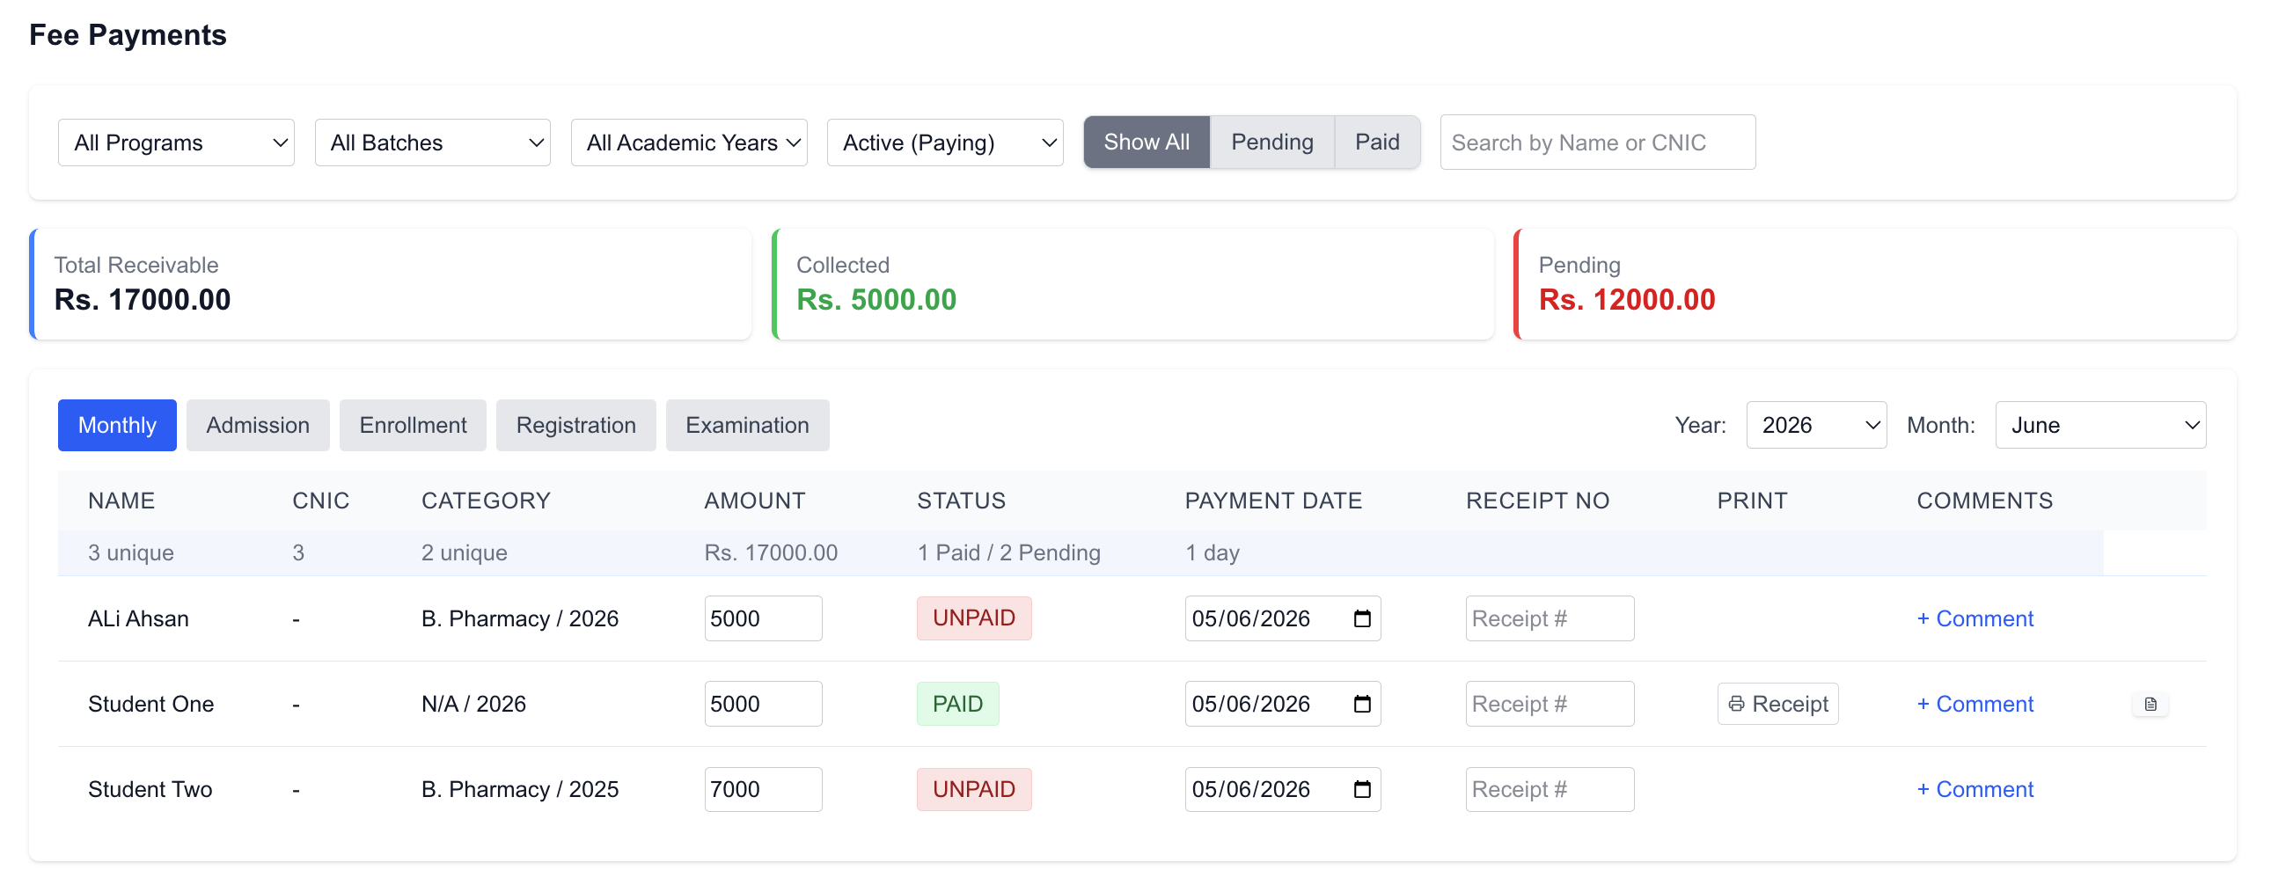
Task: Click the CATEGORY column header
Action: point(486,501)
